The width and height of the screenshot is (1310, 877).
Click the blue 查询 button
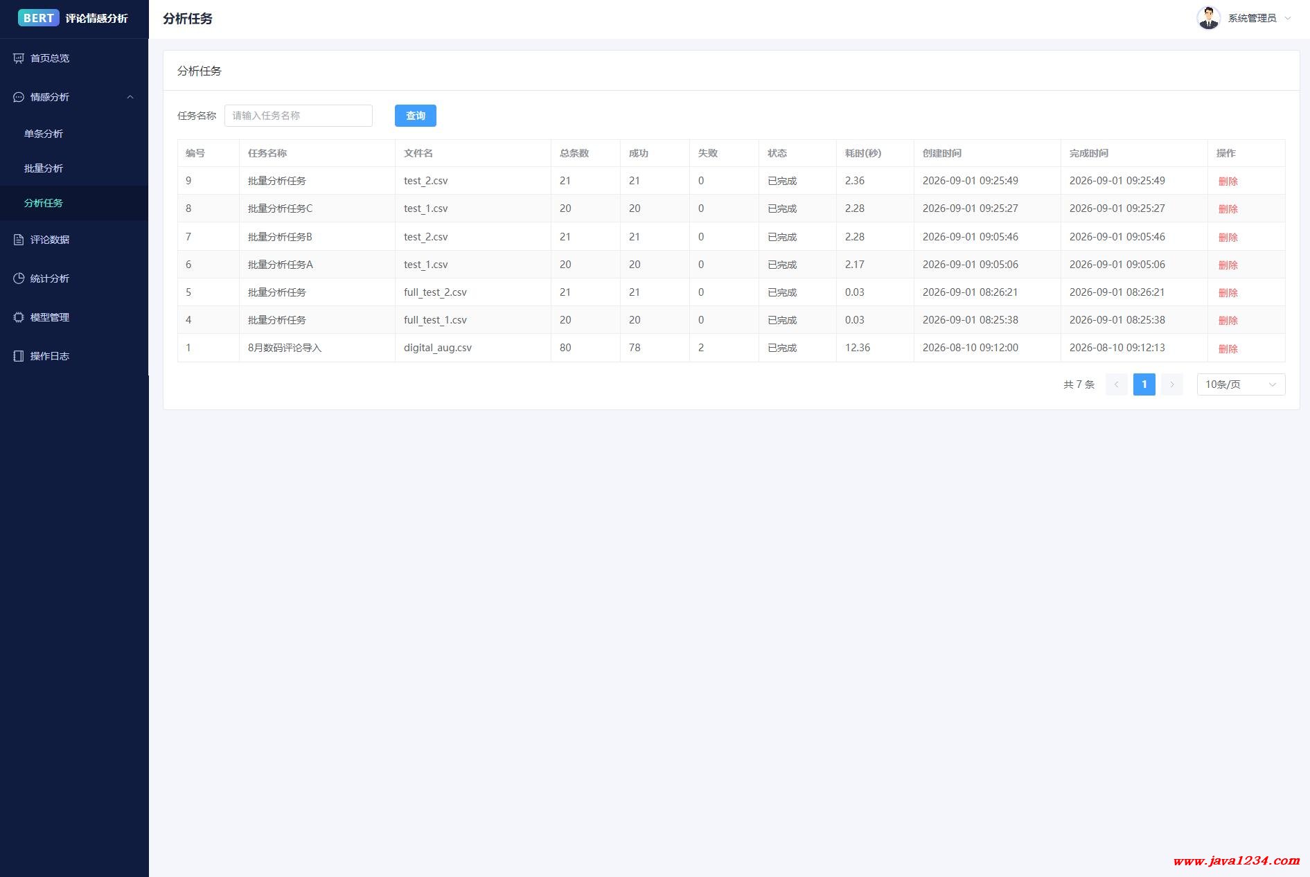[416, 116]
